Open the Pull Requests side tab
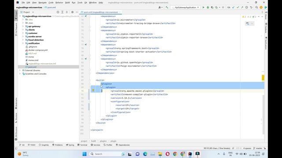The height and width of the screenshot is (158, 282). (x=16, y=29)
